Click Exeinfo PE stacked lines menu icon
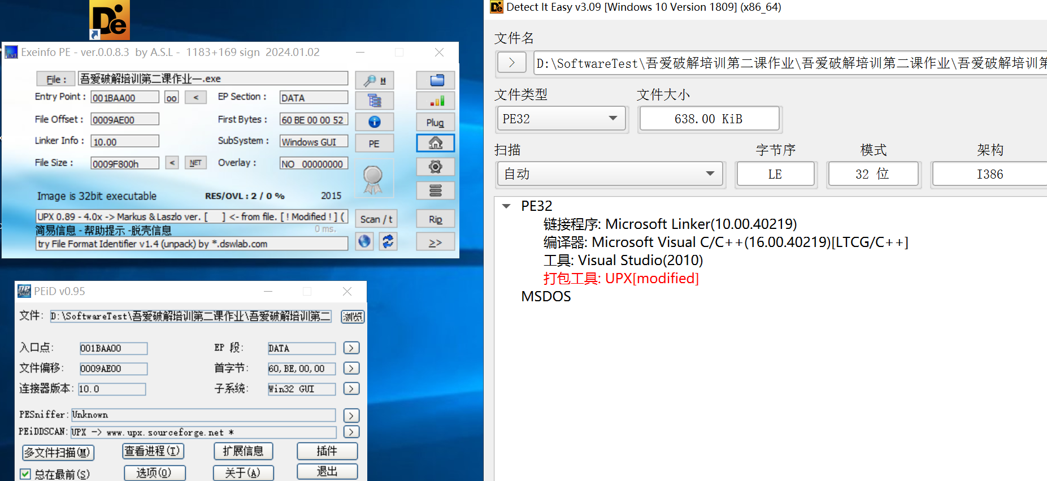This screenshot has height=481, width=1047. coord(436,190)
